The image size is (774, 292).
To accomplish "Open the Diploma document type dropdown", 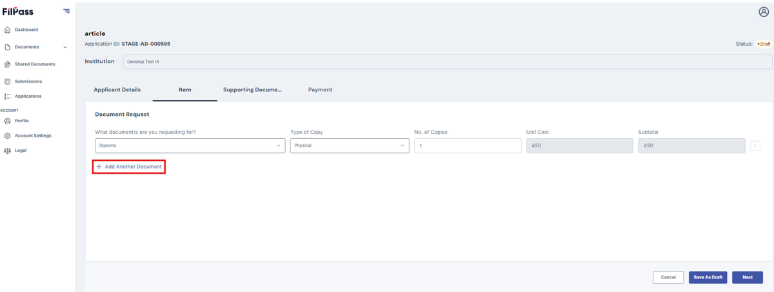I will coord(190,146).
